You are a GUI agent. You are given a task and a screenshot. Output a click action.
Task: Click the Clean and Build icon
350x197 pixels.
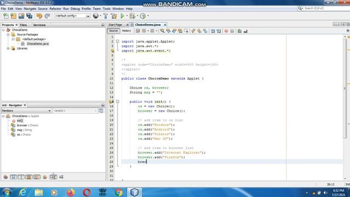click(x=114, y=16)
